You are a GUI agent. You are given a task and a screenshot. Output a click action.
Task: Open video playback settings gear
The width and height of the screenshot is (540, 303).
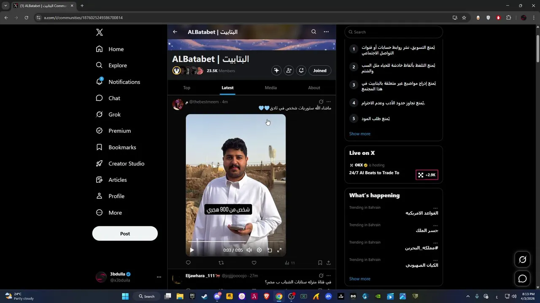[x=259, y=250]
